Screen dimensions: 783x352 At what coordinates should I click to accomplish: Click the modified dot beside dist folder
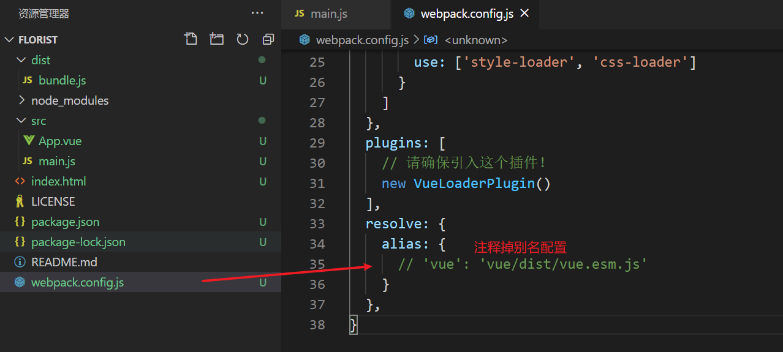point(262,60)
